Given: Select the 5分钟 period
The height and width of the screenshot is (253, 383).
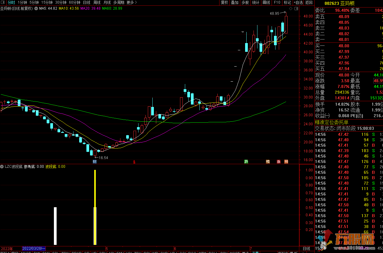Looking at the screenshot, I should [34, 2].
